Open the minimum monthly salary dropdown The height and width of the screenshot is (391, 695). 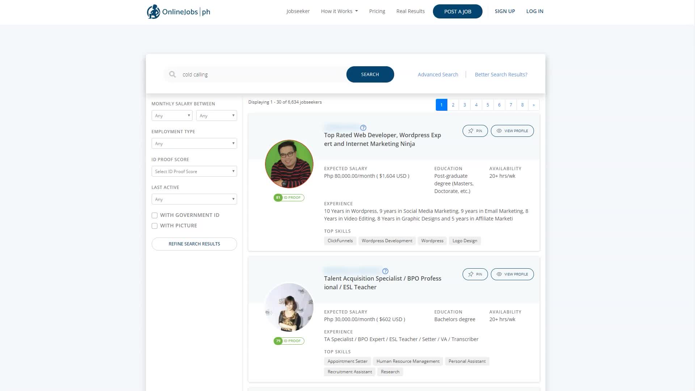click(172, 116)
